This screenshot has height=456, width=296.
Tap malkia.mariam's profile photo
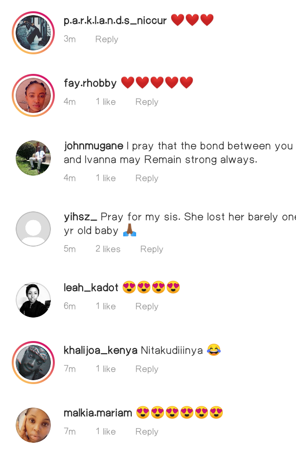coord(33,425)
